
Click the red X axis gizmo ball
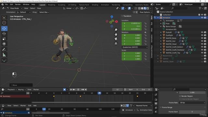116,21
